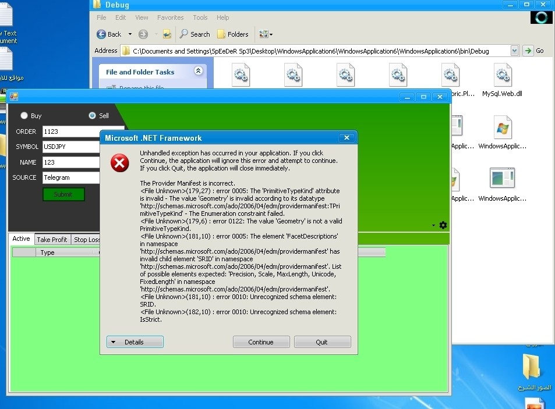This screenshot has width=555, height=409.
Task: Click the settings gear icon in the green panel
Action: [x=443, y=225]
